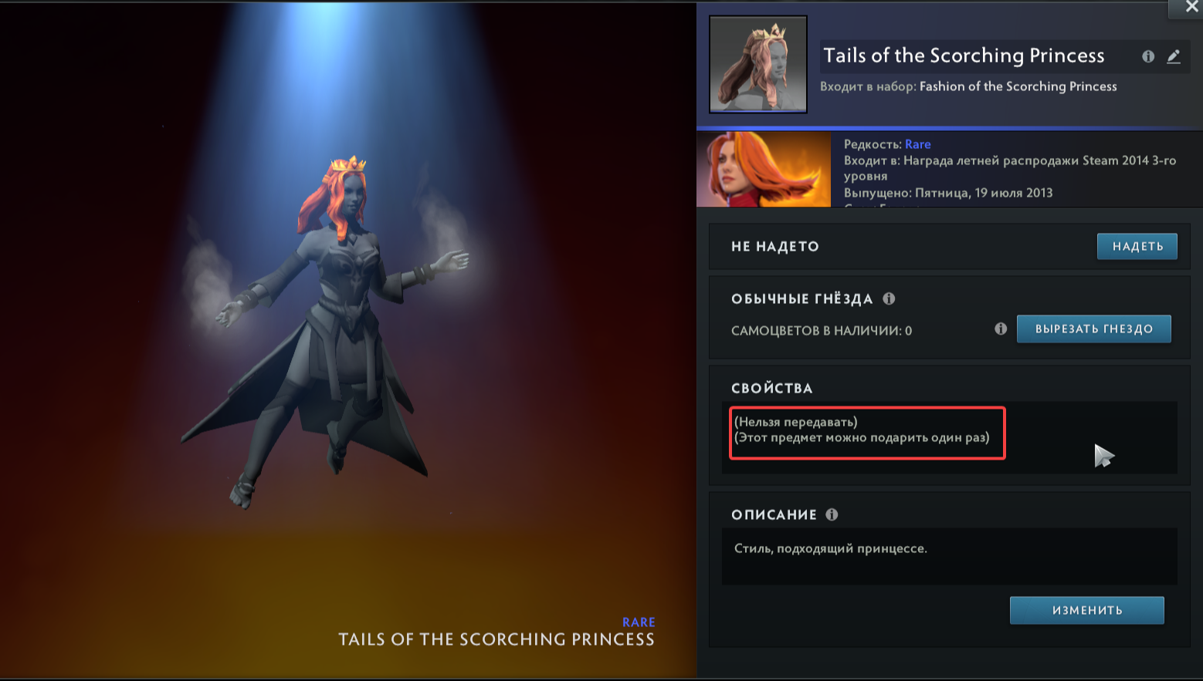This screenshot has height=681, width=1203.
Task: Select the hair item thumbnail at top
Action: point(758,65)
